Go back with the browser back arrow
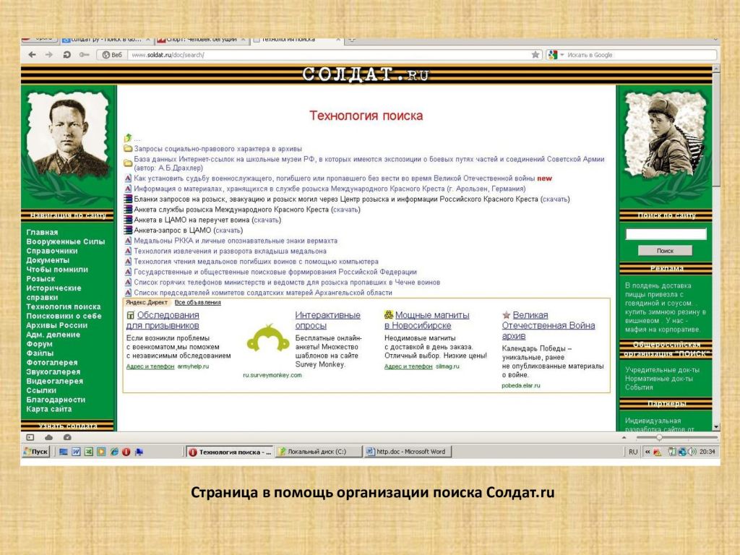Viewport: 740px width, 555px height. pyautogui.click(x=32, y=55)
